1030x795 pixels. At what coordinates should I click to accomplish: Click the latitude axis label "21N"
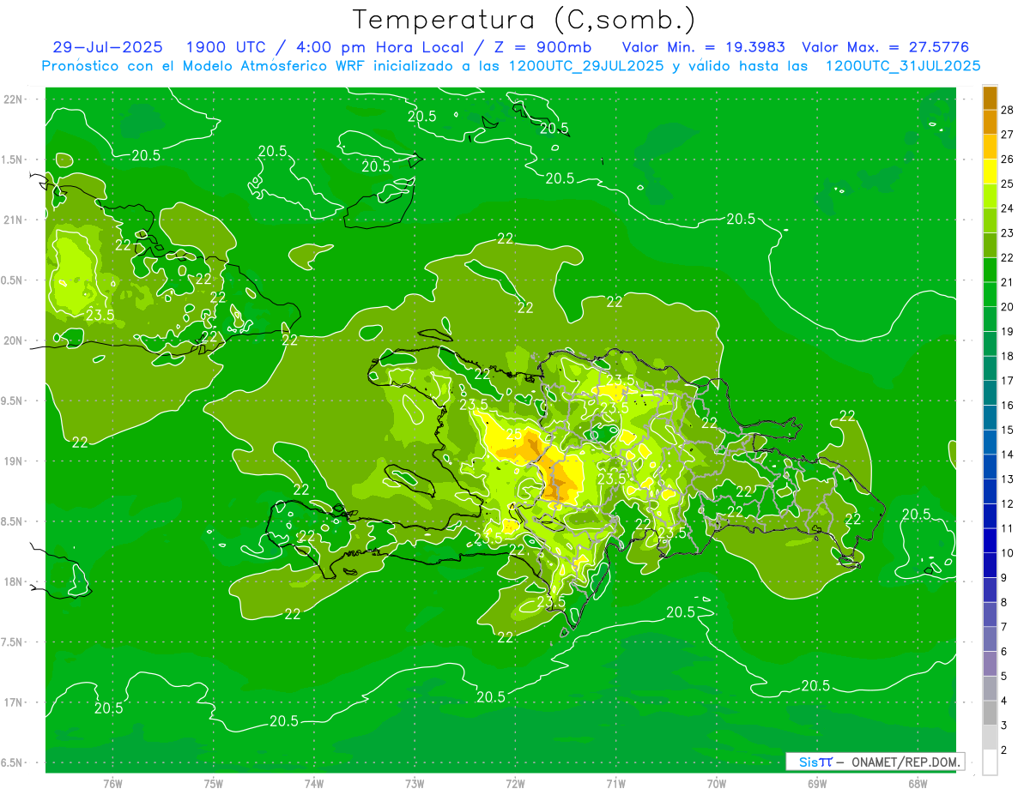14,220
